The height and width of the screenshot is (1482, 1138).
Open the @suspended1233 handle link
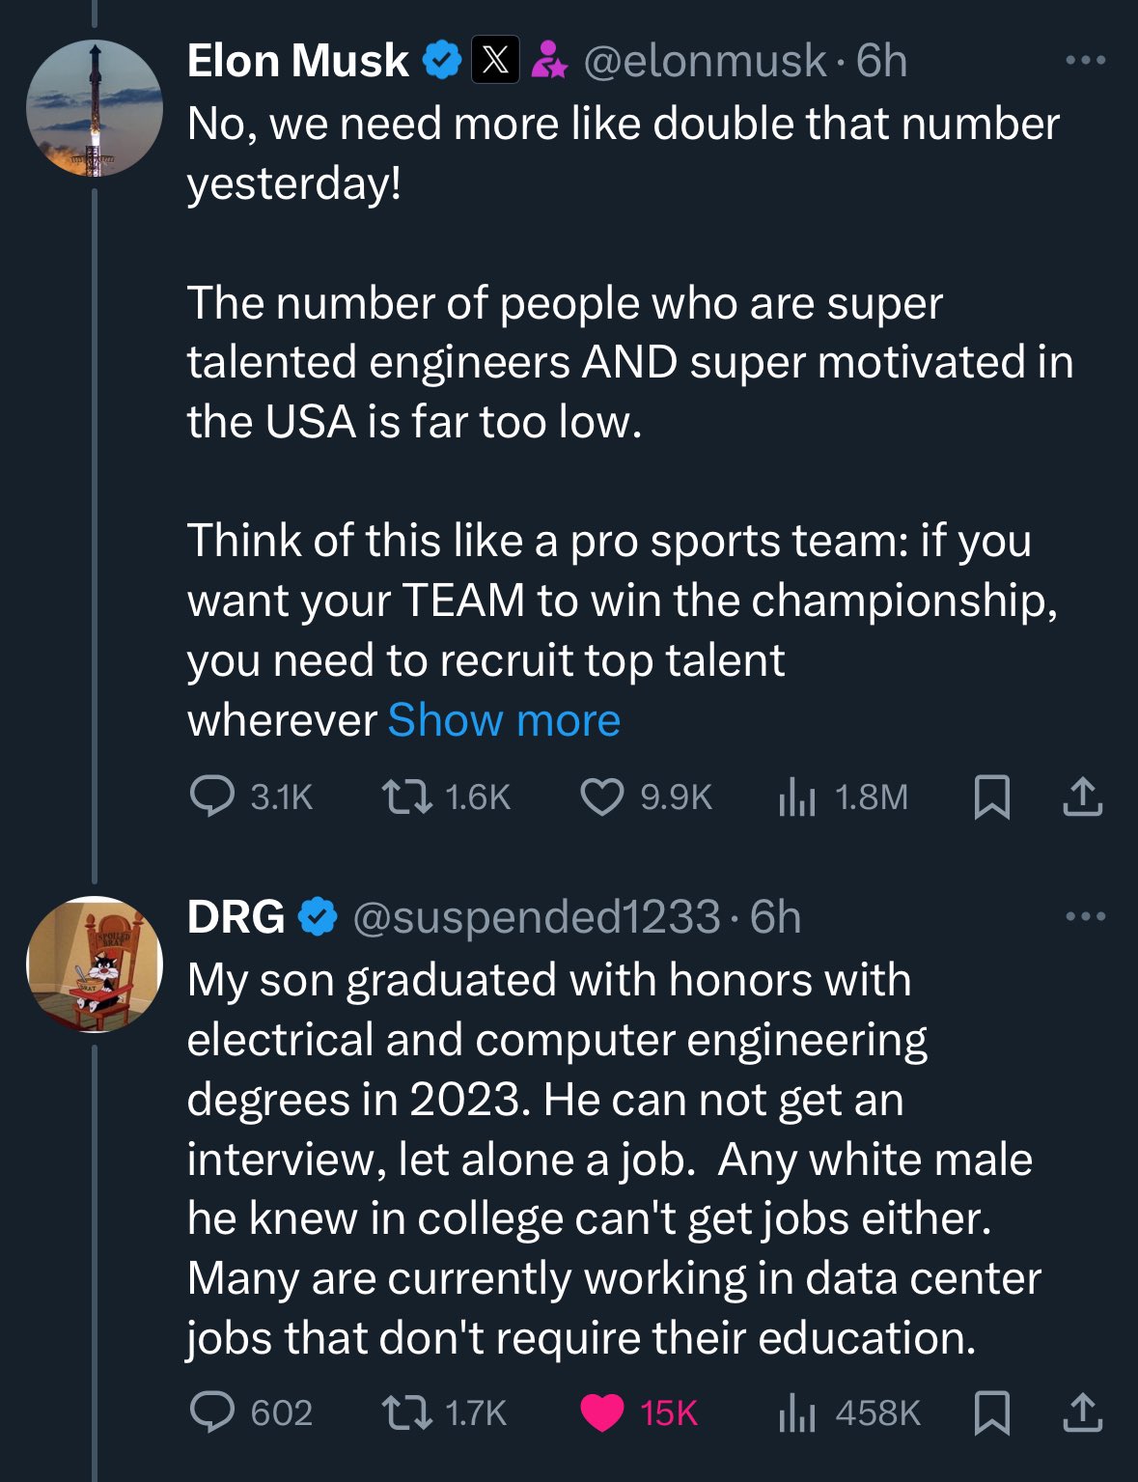pos(537,917)
